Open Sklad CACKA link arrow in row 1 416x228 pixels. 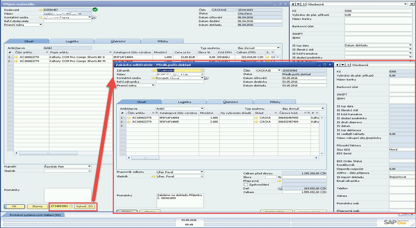tap(256, 118)
